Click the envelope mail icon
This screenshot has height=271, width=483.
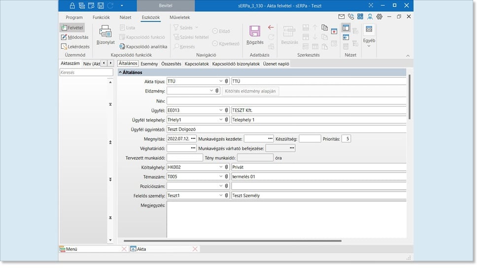coord(341,17)
